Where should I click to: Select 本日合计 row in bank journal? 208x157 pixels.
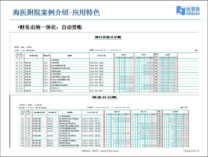106,88
